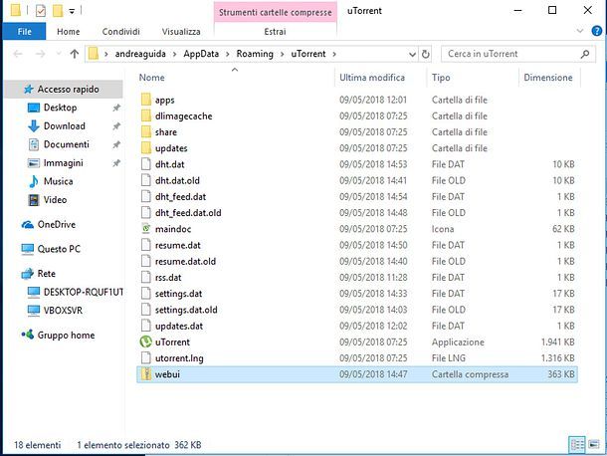Open the Help question mark icon
This screenshot has height=456, width=607.
596,31
